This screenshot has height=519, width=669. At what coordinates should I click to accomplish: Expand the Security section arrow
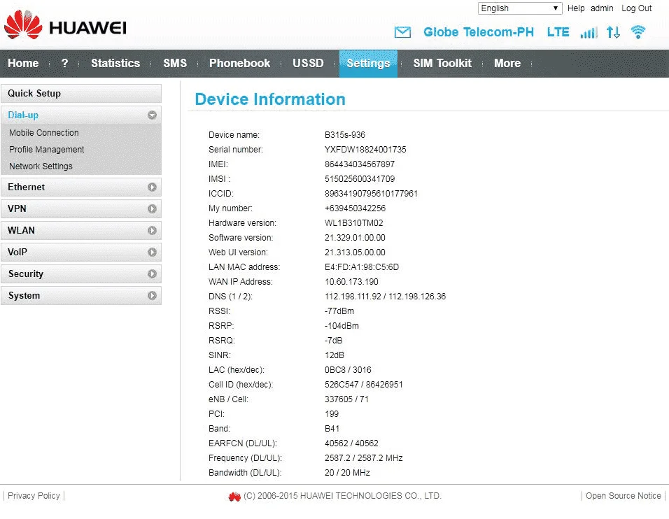coord(152,273)
